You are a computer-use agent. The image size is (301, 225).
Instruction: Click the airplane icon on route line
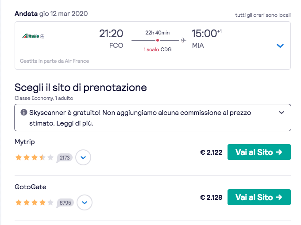(183, 41)
